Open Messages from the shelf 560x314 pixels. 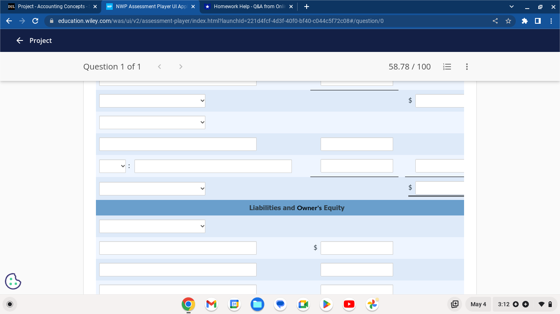pyautogui.click(x=280, y=304)
